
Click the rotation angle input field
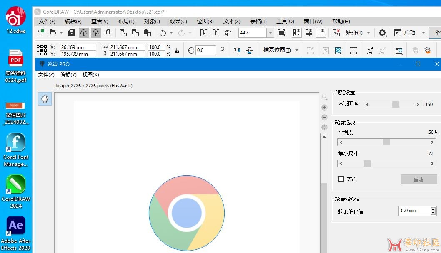tap(206, 50)
